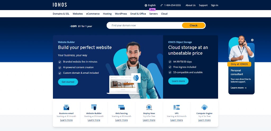Click the New badge above Servers
The width and height of the screenshot is (271, 131).
[152, 10]
